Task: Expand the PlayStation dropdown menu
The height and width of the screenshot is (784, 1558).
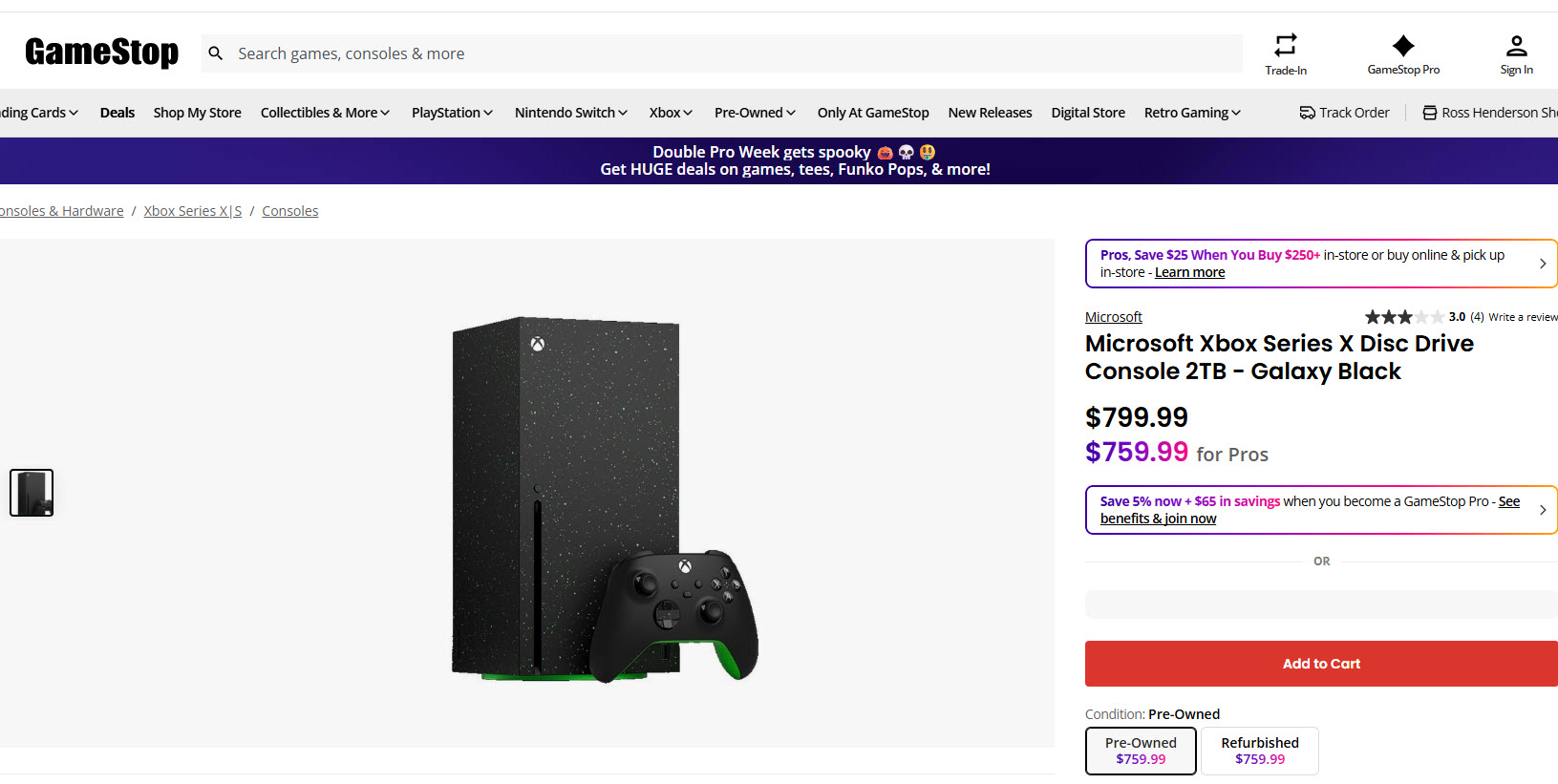Action: 452,113
